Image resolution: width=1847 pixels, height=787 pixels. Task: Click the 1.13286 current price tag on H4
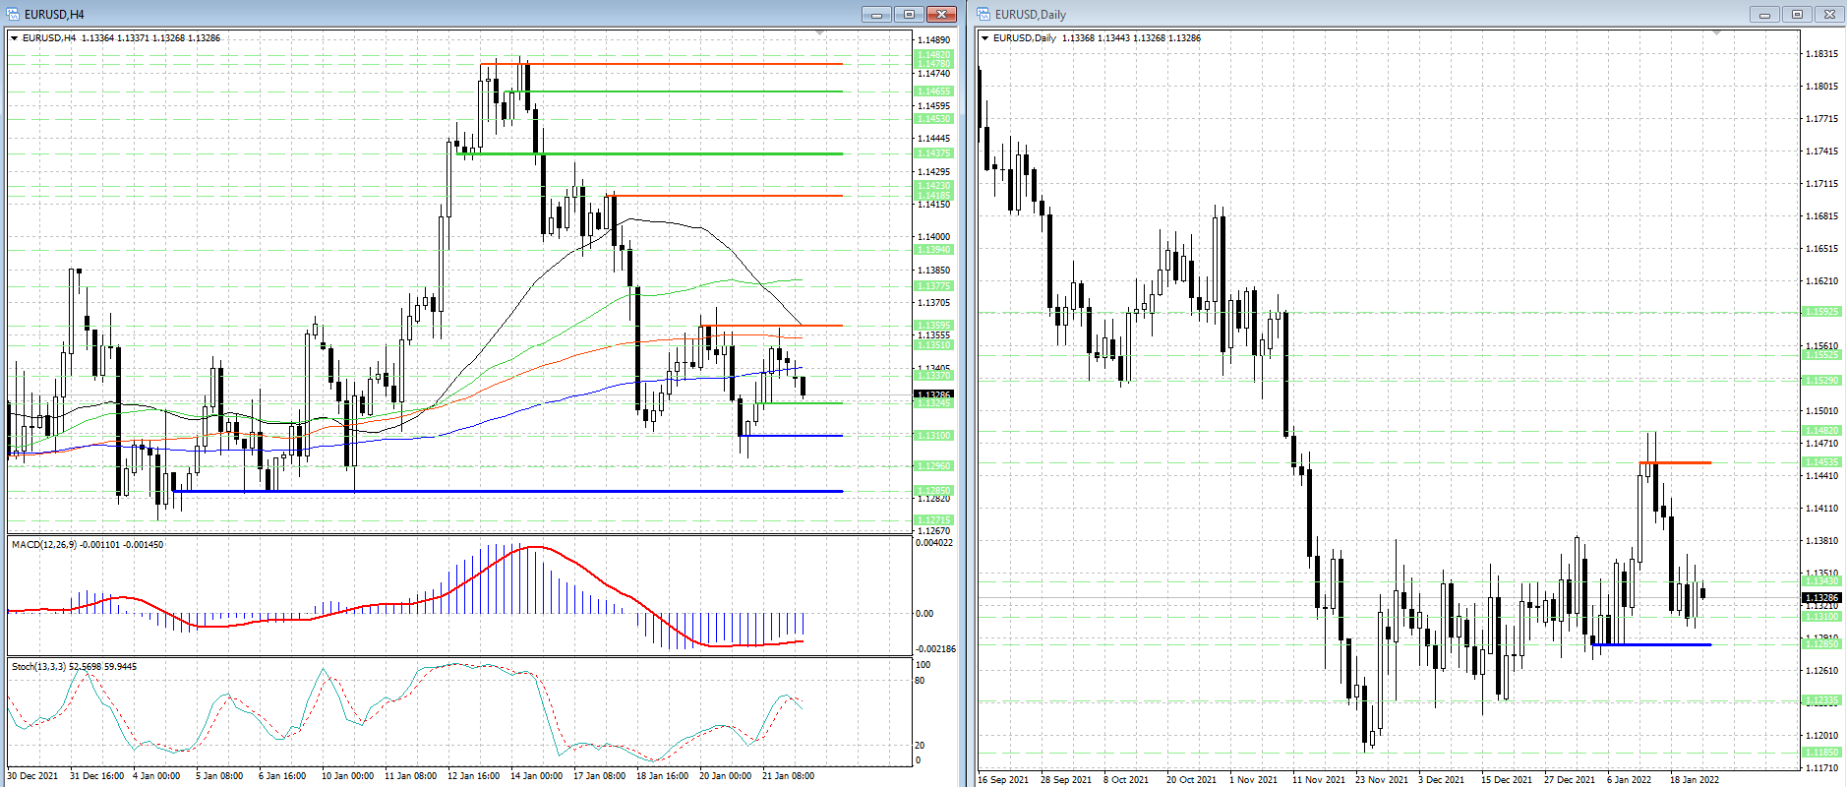click(x=933, y=394)
